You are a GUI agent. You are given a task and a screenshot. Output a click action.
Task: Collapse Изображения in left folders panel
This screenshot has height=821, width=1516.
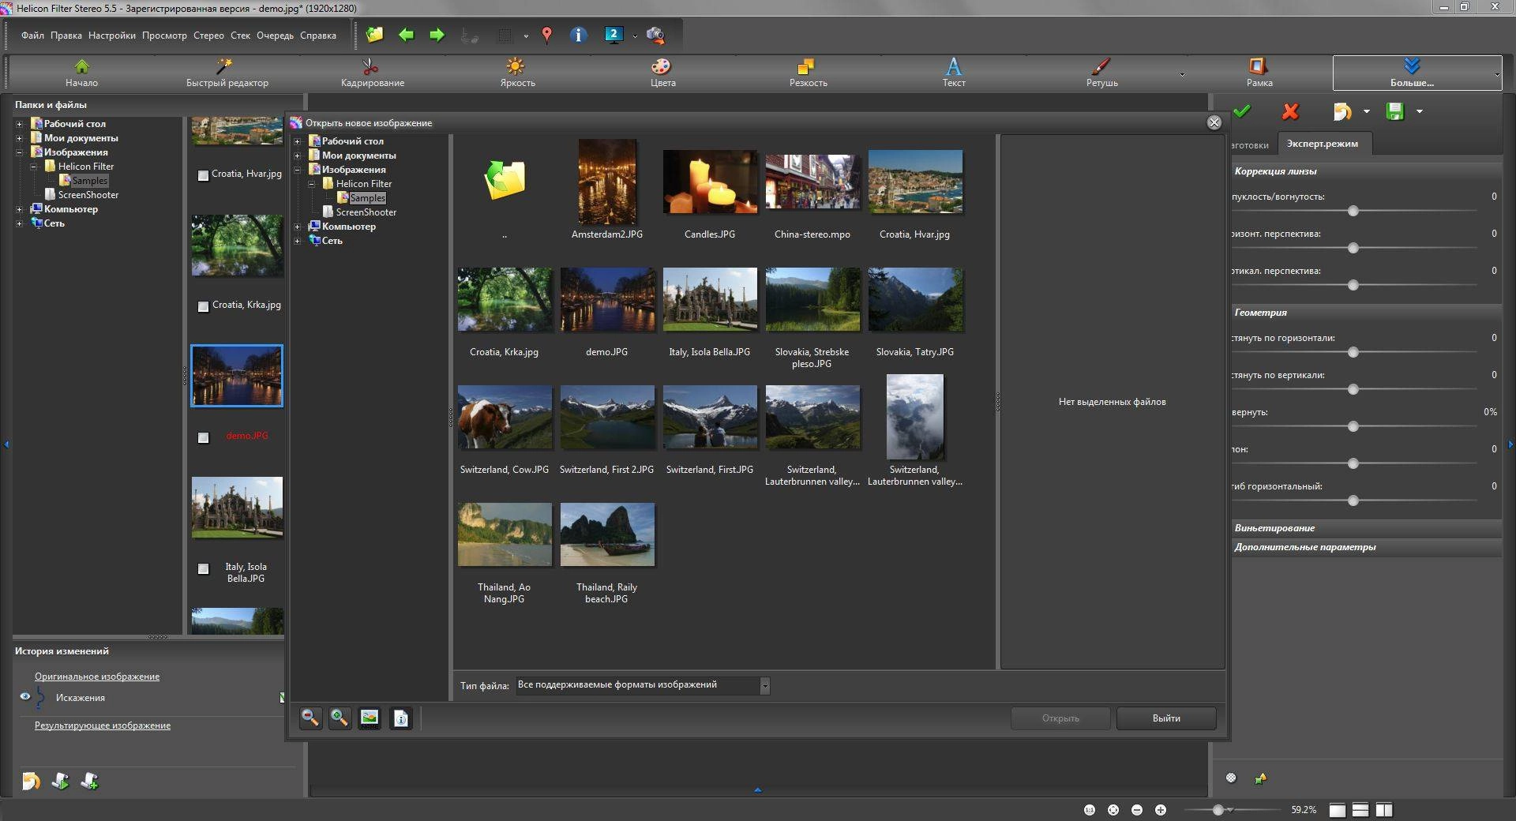(x=19, y=152)
